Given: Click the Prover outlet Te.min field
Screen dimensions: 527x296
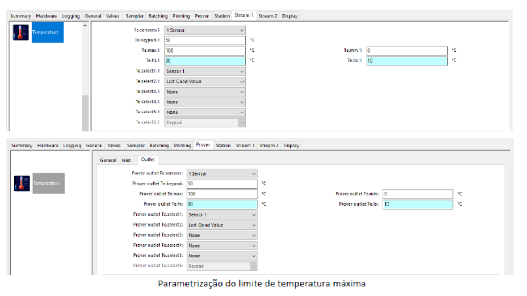Looking at the screenshot, I should (418, 194).
